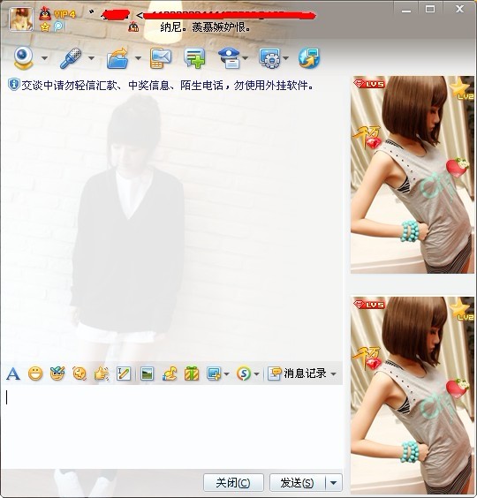The height and width of the screenshot is (498, 477).
Task: Click the strawberry heart on upper avatar
Action: 457,168
